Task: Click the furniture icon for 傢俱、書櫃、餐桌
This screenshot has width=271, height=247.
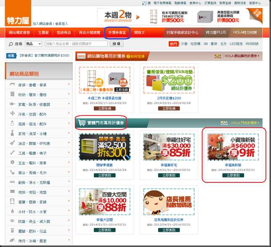Action: [12, 84]
